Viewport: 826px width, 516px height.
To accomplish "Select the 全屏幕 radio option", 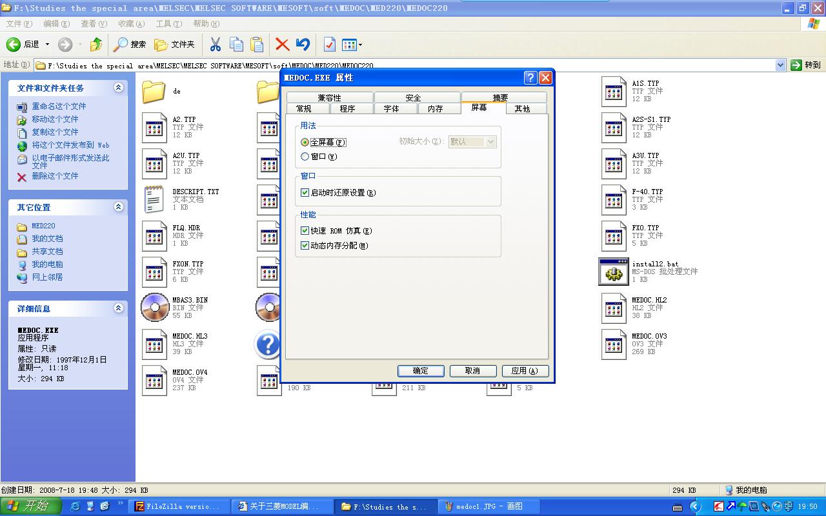I will (x=305, y=143).
